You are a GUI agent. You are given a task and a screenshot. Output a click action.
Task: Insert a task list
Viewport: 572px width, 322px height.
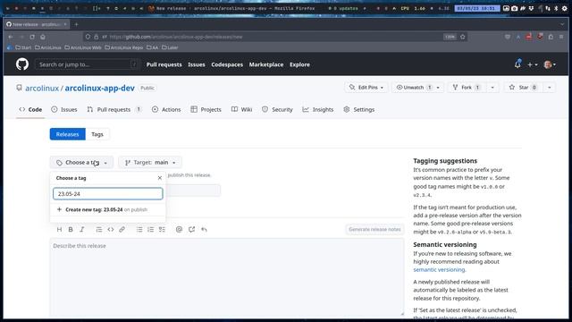click(162, 229)
